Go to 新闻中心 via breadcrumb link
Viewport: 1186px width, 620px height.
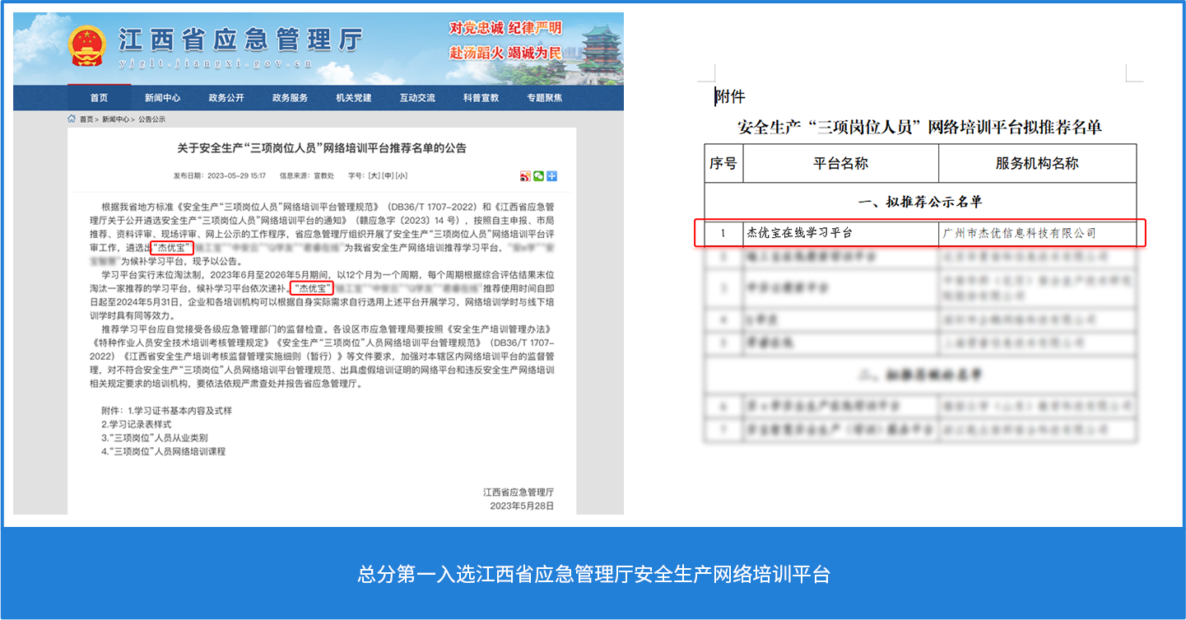point(115,119)
